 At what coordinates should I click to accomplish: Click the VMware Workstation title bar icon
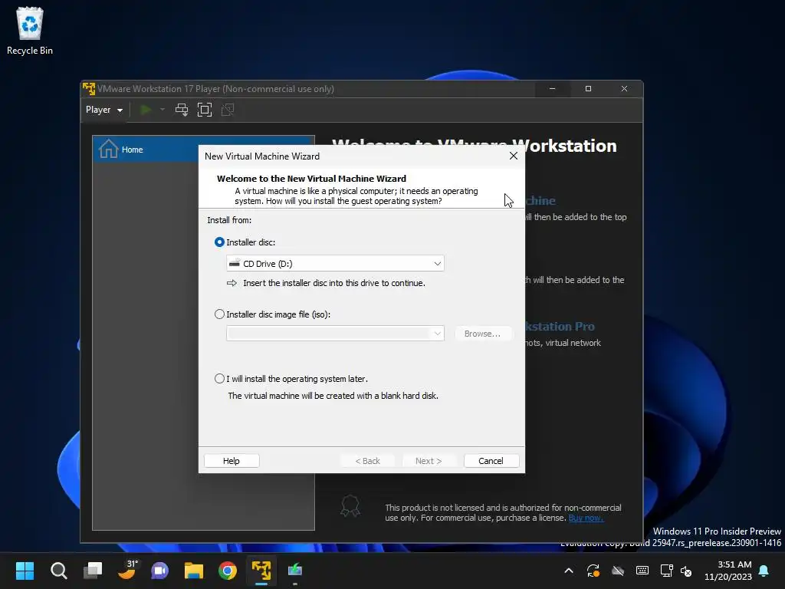click(89, 89)
